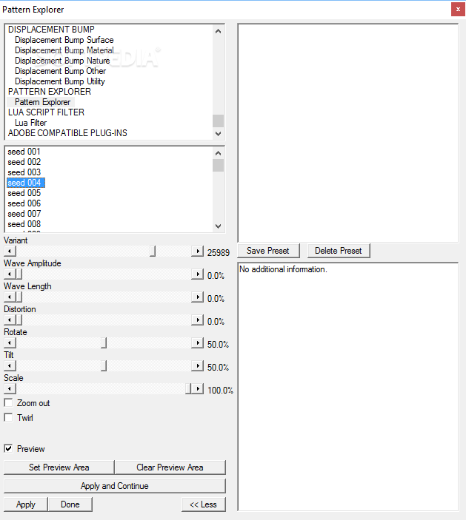
Task: Click the DISPLACEMENT BUMP category heading
Action: pos(51,29)
